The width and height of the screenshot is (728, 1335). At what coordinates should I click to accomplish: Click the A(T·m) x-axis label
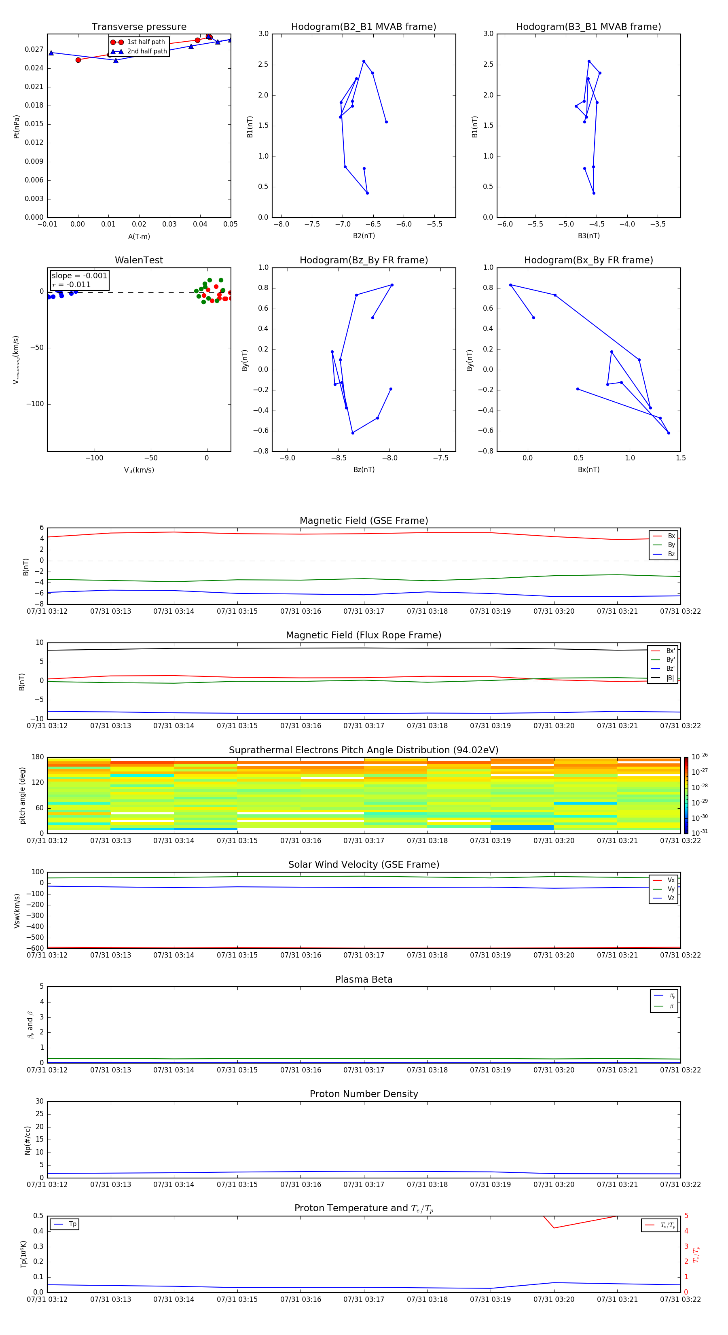click(x=139, y=236)
